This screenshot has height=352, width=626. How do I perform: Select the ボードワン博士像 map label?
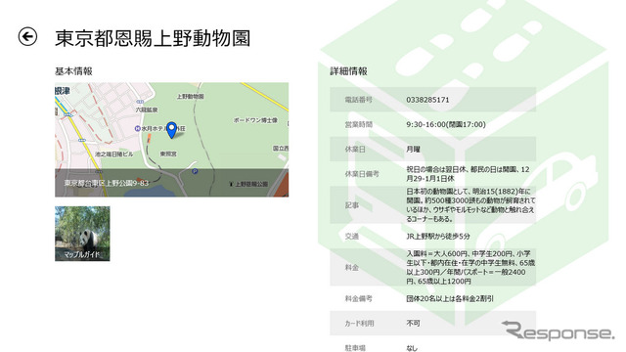point(255,120)
